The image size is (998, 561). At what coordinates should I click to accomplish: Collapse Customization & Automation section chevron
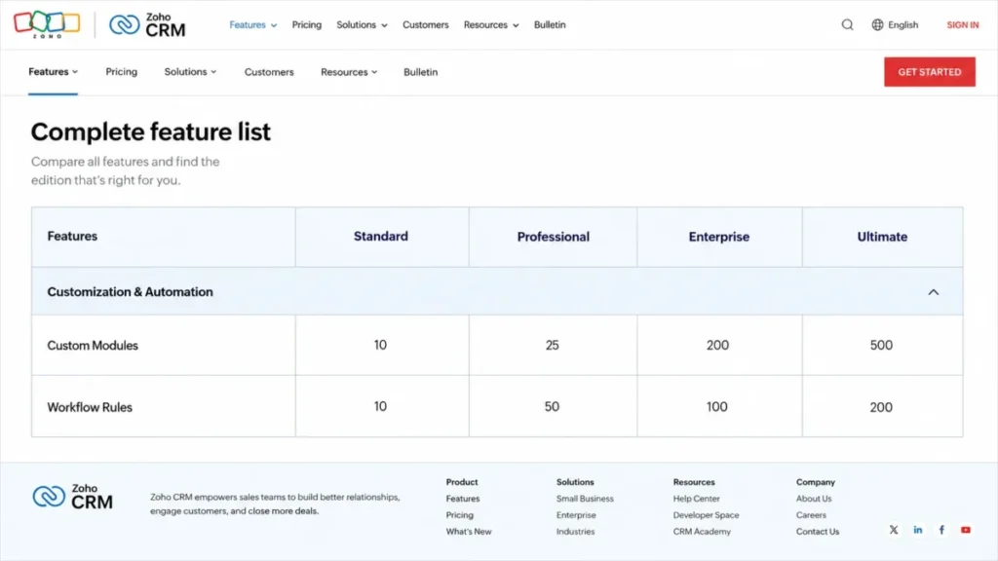(933, 292)
